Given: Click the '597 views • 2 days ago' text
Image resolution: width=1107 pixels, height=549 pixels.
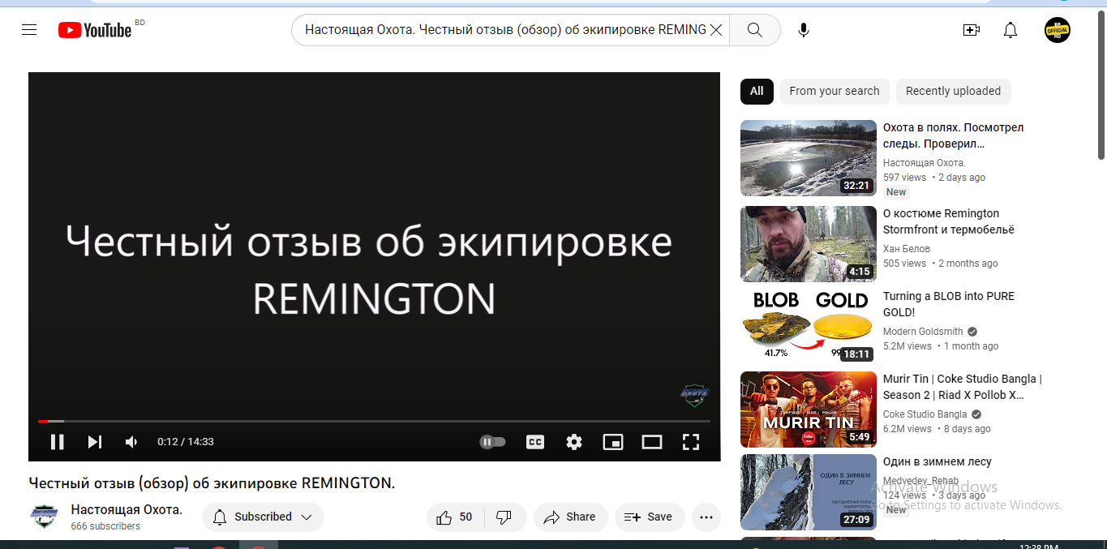Looking at the screenshot, I should pyautogui.click(x=934, y=178).
